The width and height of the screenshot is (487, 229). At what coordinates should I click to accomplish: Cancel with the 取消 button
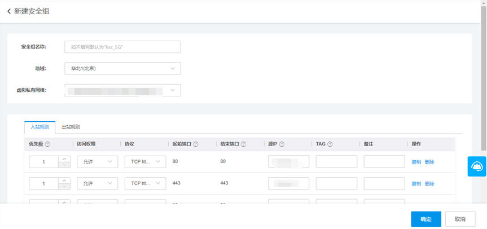460,219
